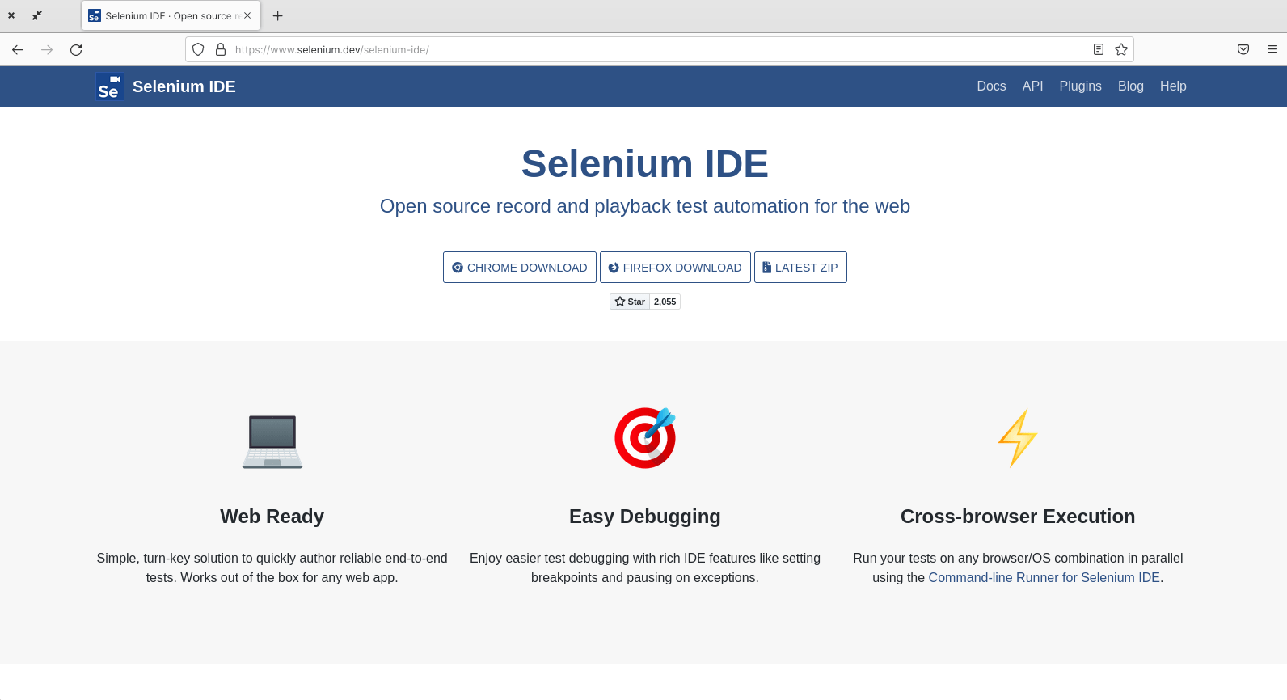1287x700 pixels.
Task: Open the Pocket save icon
Action: tap(1243, 49)
